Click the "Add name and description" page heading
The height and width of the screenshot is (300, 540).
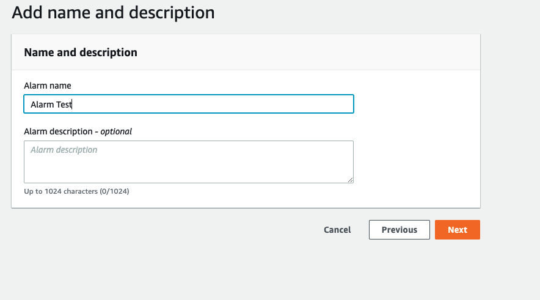[x=113, y=12]
